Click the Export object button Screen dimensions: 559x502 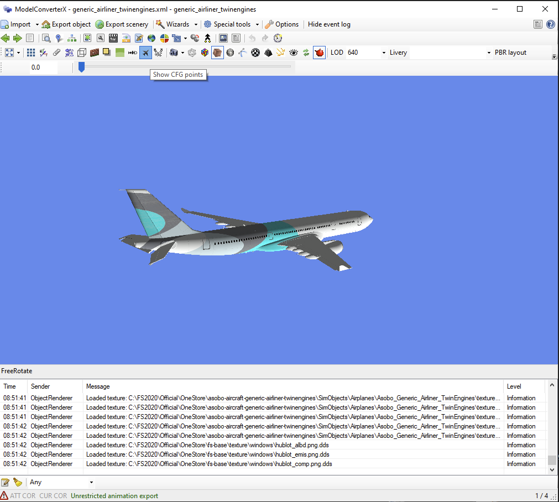pos(66,24)
